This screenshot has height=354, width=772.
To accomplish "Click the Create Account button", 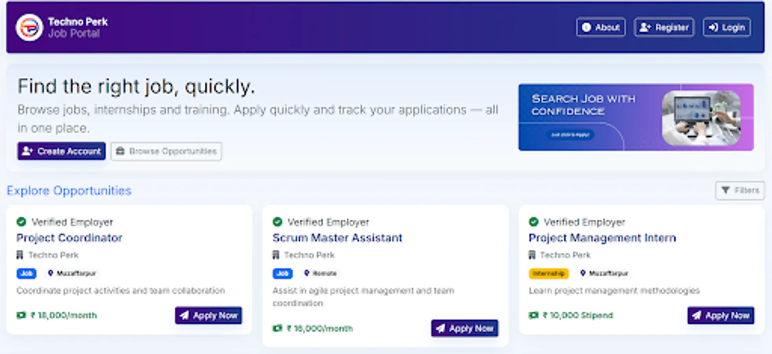I will (x=61, y=151).
